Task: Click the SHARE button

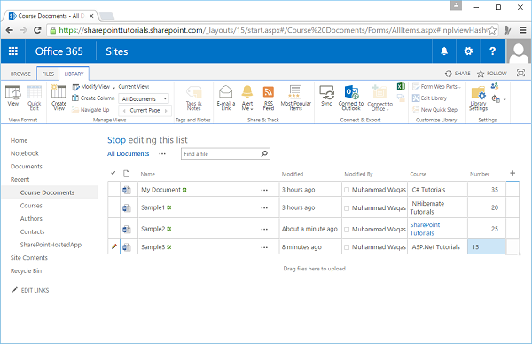Action: 458,74
